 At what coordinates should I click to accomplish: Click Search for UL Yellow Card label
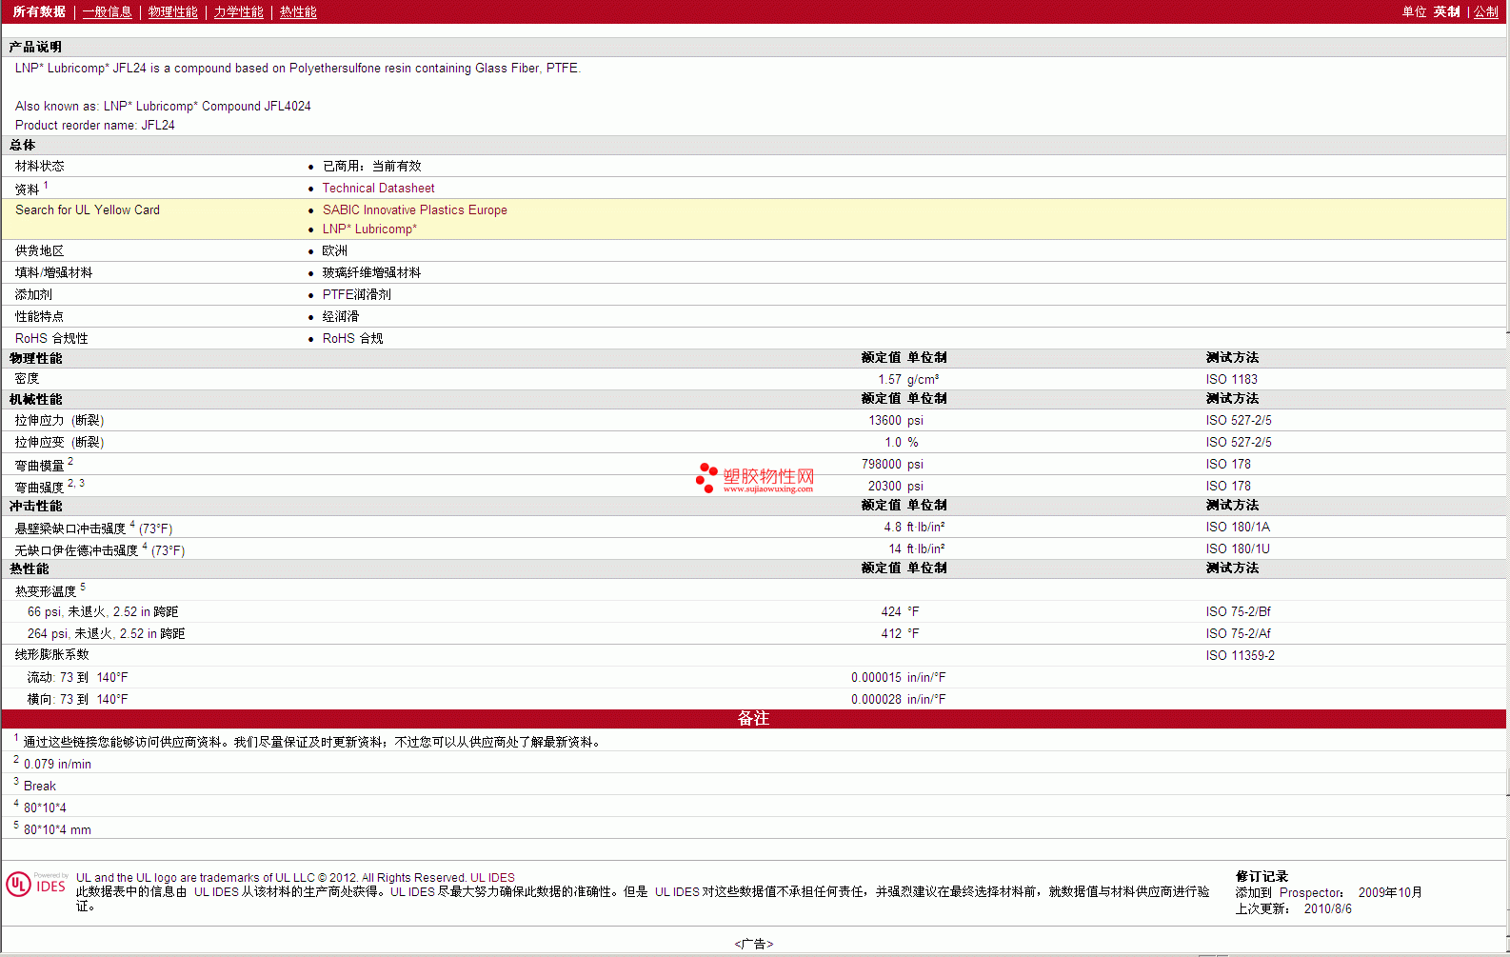(x=88, y=210)
